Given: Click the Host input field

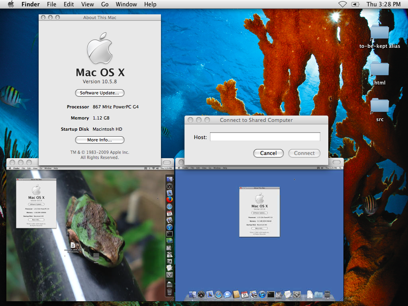Looking at the screenshot, I should (265, 137).
